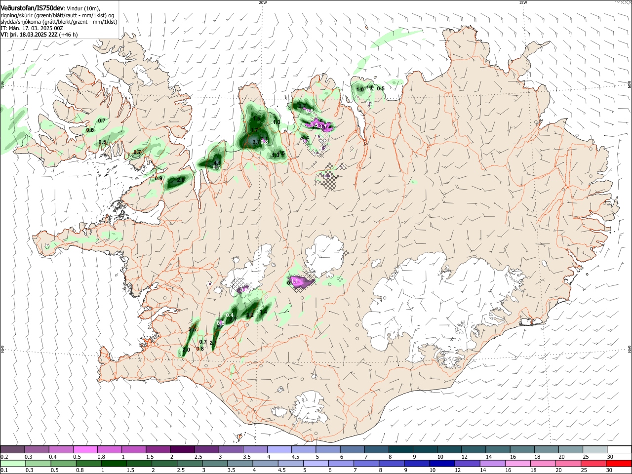This screenshot has width=632, height=474.
Task: Click the 'slydda/snjókoma' header text
Action: click(x=20, y=22)
